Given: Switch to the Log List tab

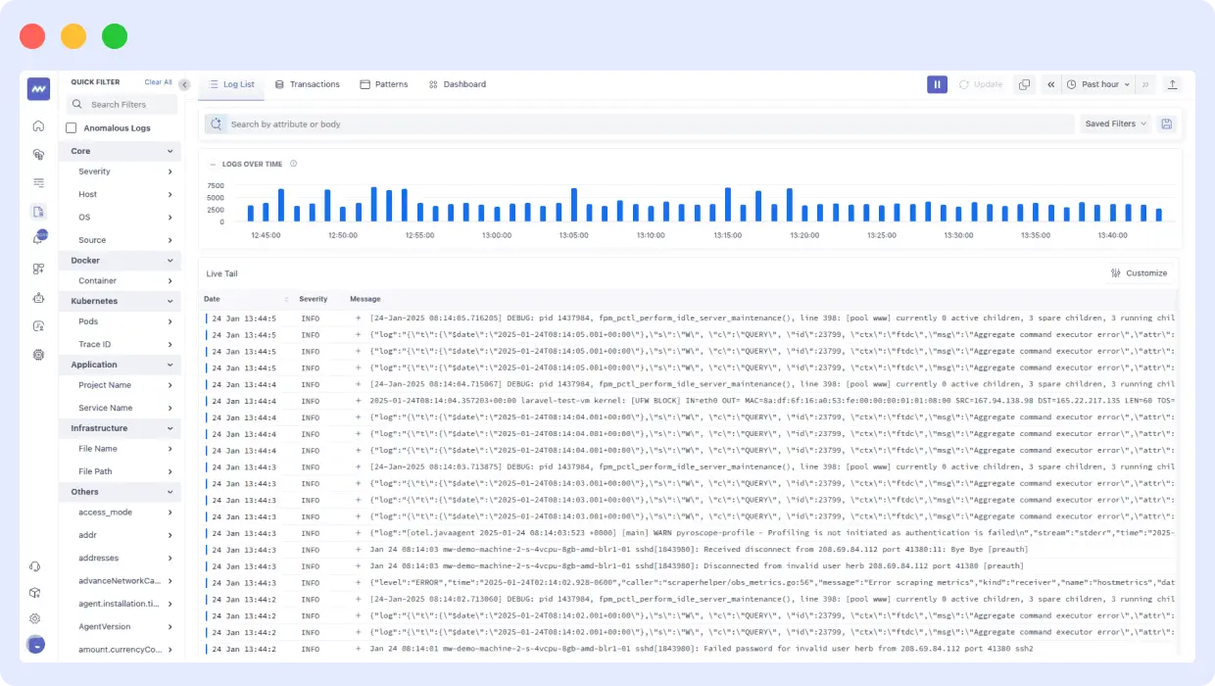Looking at the screenshot, I should (x=231, y=84).
